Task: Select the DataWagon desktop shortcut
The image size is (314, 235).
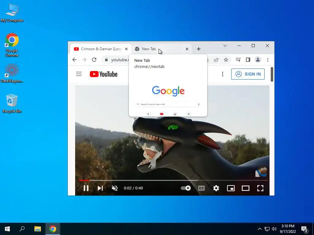Action: pos(12,73)
